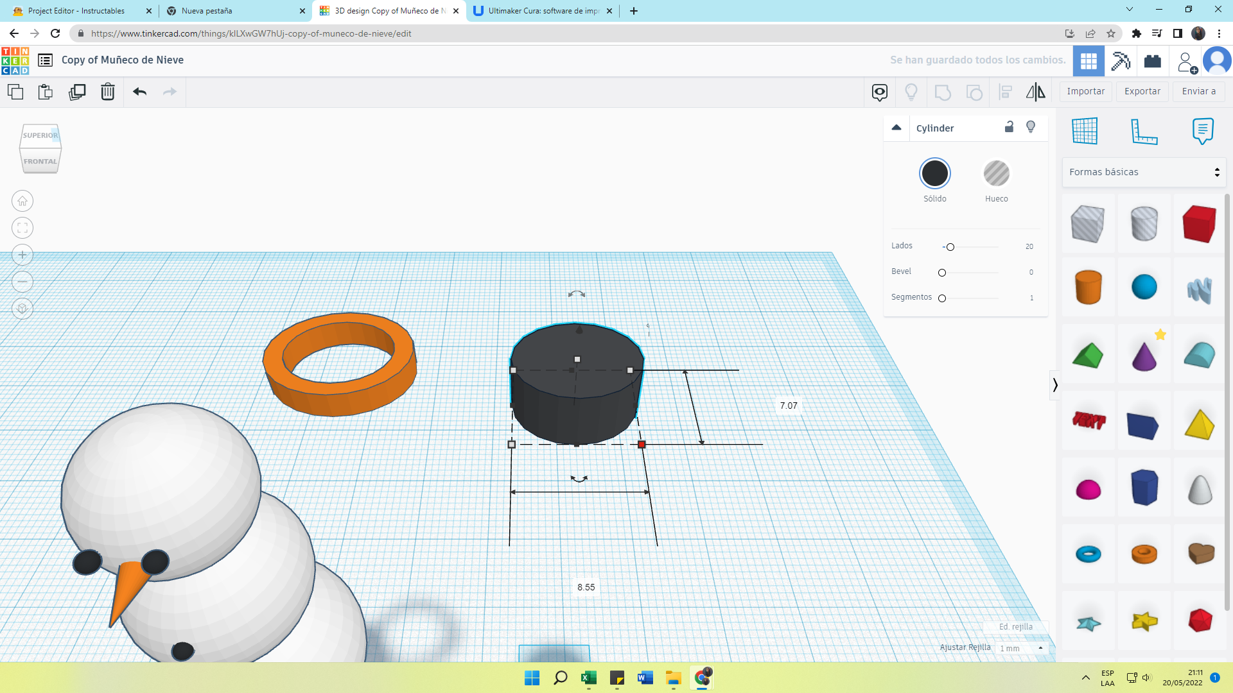Open the view notes eye icon
Image resolution: width=1233 pixels, height=693 pixels.
[880, 92]
